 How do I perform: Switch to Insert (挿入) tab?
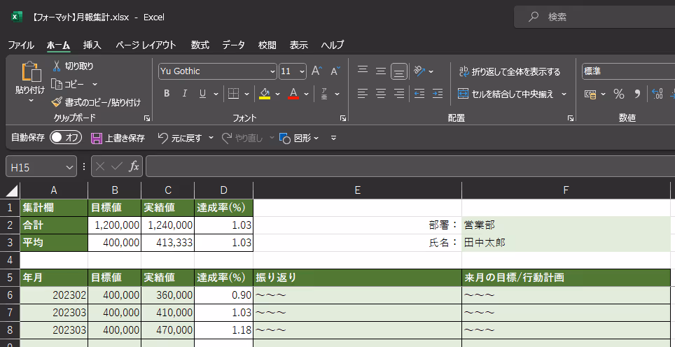pyautogui.click(x=92, y=45)
